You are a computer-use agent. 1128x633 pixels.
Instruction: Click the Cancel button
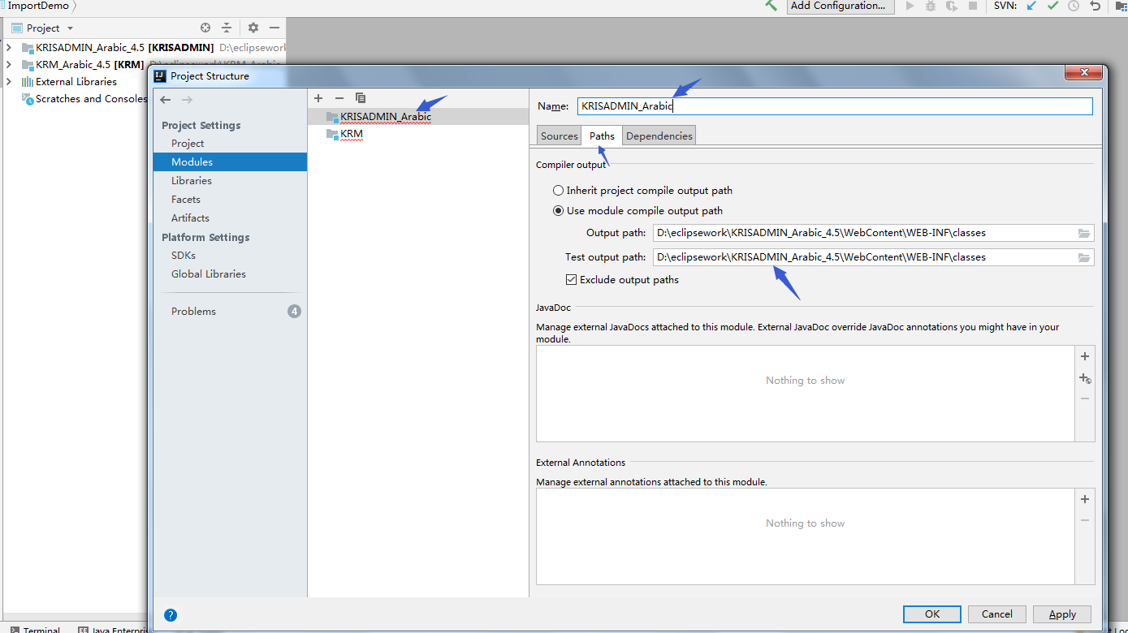pyautogui.click(x=996, y=614)
